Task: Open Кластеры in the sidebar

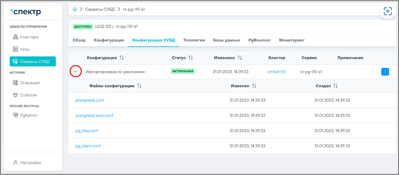Action: [x=29, y=37]
